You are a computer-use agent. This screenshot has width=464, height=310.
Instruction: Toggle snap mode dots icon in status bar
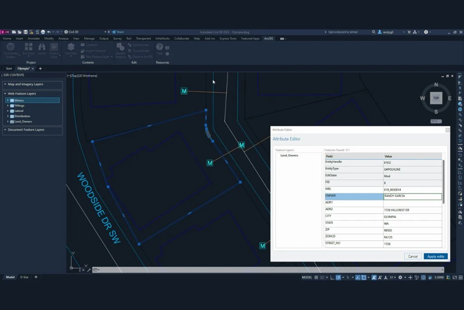pos(322,277)
